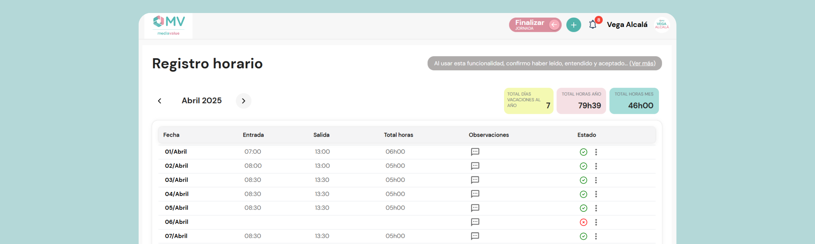Open observations comment for 01/Abril
The height and width of the screenshot is (244, 815).
(475, 152)
